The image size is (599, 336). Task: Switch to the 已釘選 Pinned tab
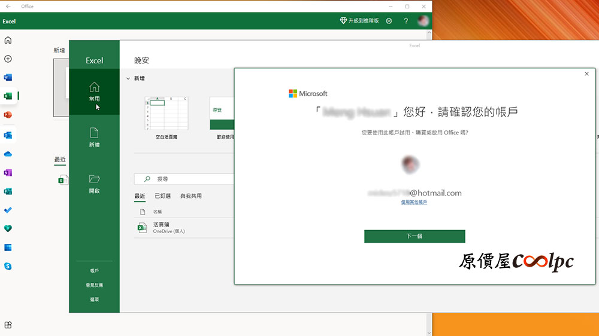click(x=163, y=196)
